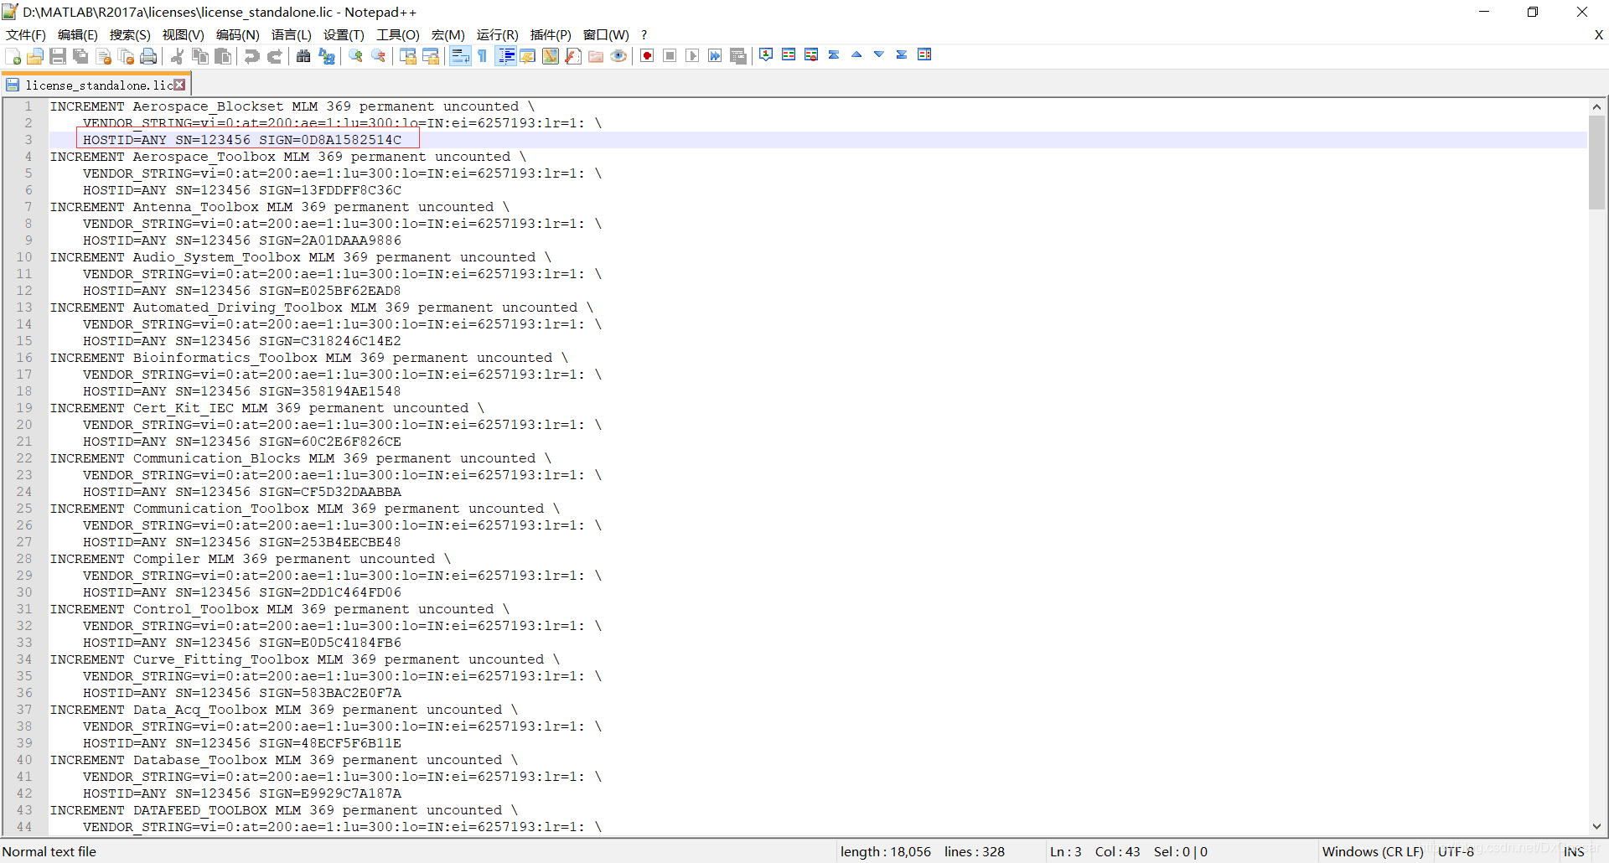This screenshot has height=863, width=1609.
Task: Toggle the compare Navigation Bar icon
Action: (924, 54)
